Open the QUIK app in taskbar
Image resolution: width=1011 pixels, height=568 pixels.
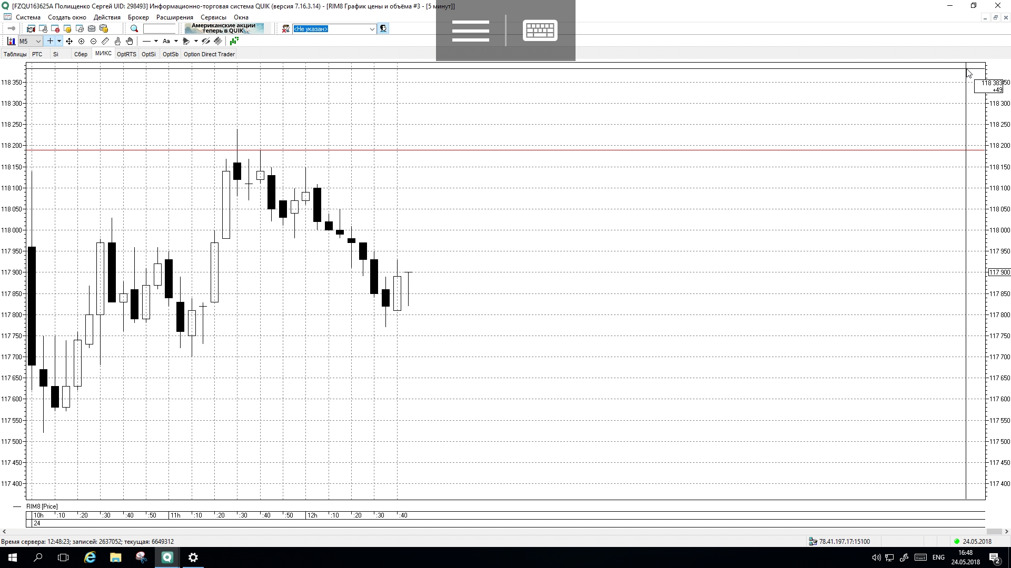click(x=167, y=557)
